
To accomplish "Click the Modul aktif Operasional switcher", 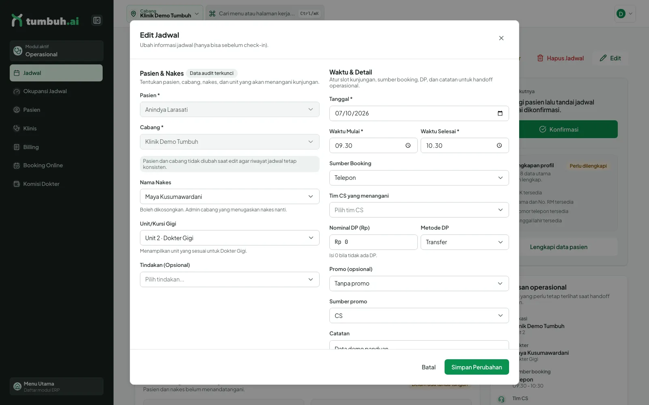I will [56, 51].
